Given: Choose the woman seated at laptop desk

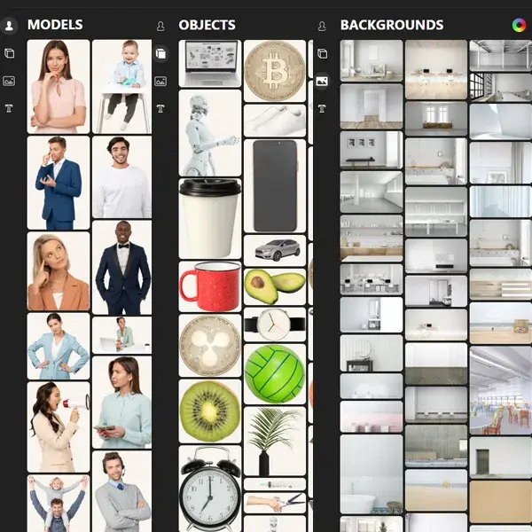Looking at the screenshot, I should 121,335.
